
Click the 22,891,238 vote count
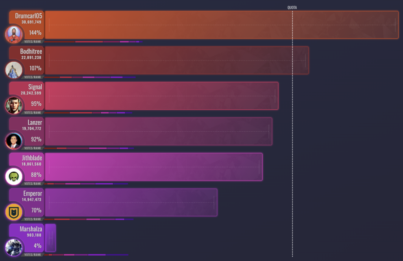point(31,57)
